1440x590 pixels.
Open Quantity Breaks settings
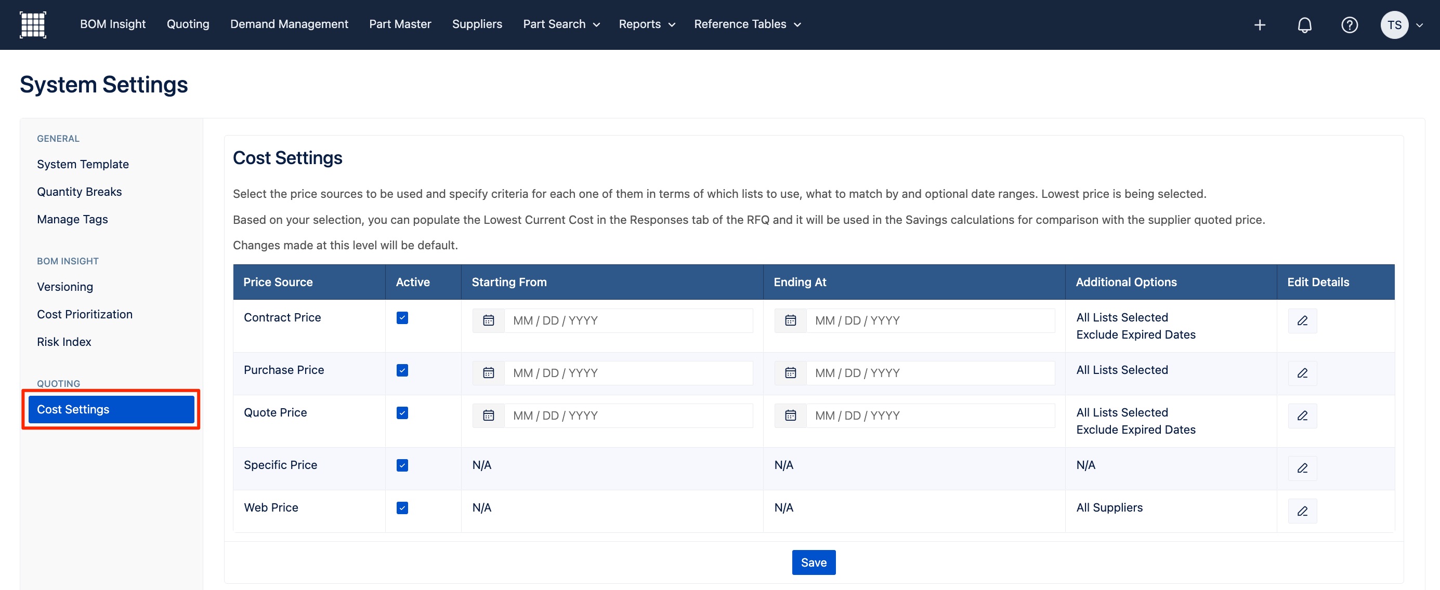tap(80, 192)
